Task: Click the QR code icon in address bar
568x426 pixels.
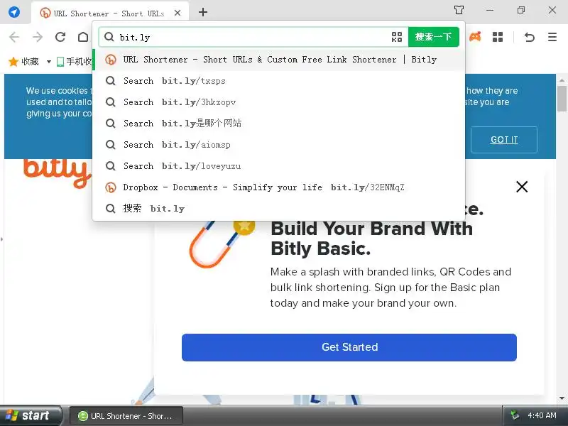Action: click(397, 37)
